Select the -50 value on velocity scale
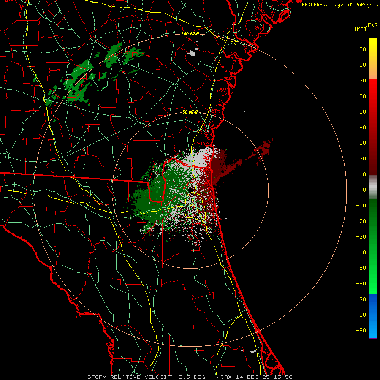The height and width of the screenshot is (380, 380). point(361,268)
